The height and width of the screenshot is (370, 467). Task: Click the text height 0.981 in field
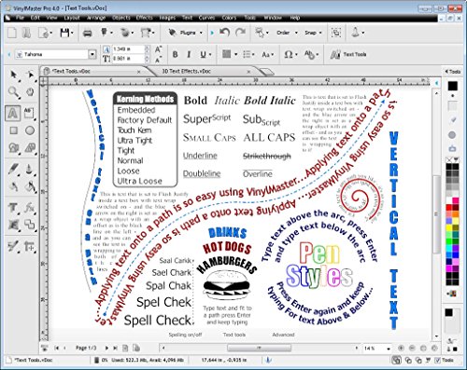tap(128, 59)
